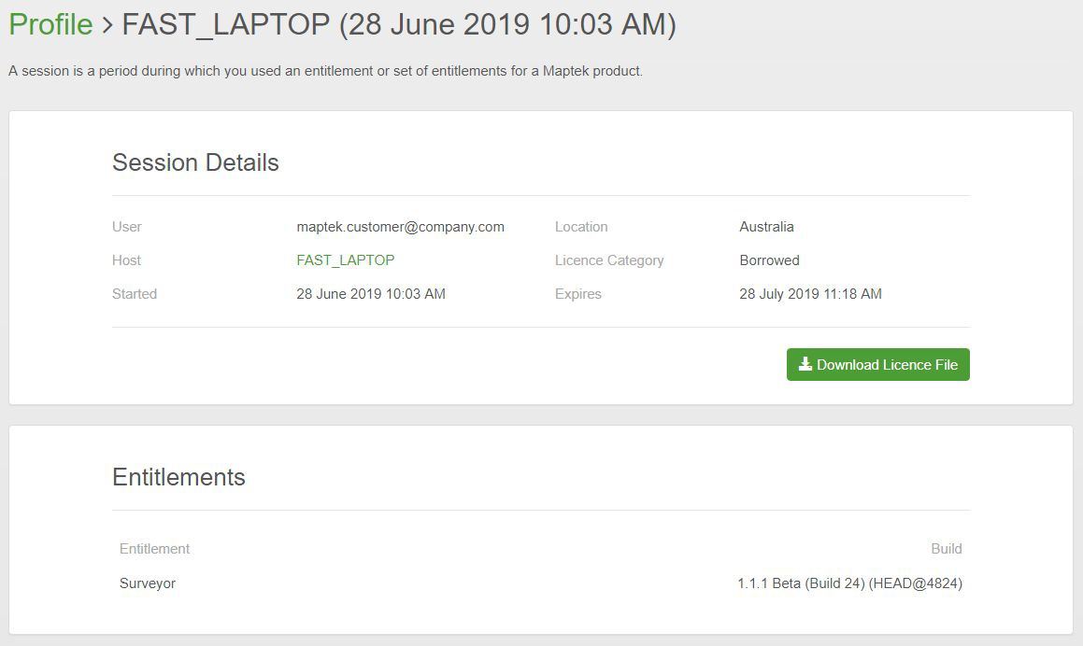Click the Expires date 28 July 2019 value
Screen dimensions: 1083x646
tap(810, 294)
